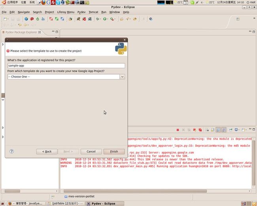257x206 pixels.
Task: Launch Skype from the top panel
Action: tap(58, 2)
